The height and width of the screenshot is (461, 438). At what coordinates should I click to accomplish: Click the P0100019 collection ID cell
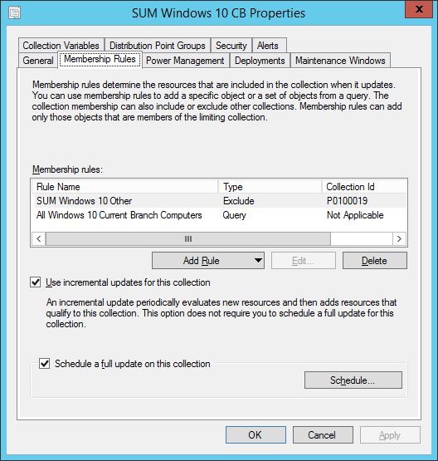[347, 201]
